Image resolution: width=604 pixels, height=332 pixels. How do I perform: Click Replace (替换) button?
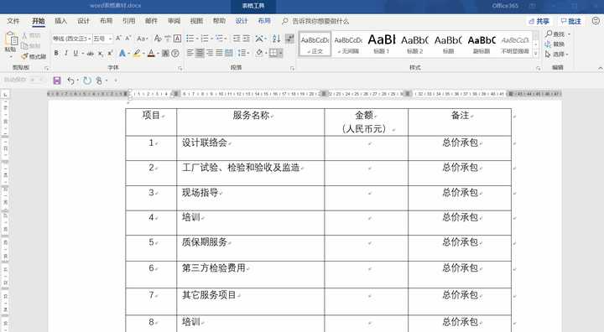click(555, 44)
